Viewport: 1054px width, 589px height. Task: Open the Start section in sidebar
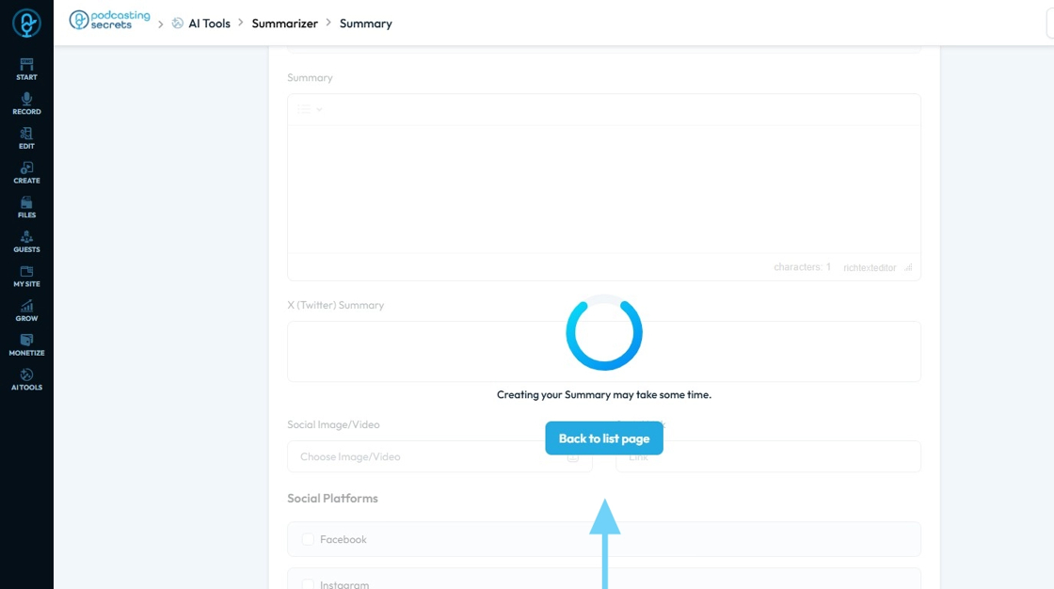pos(27,70)
